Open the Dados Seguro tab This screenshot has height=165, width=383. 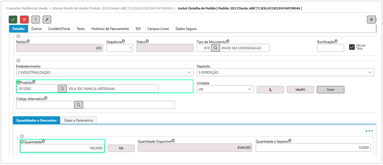click(186, 29)
